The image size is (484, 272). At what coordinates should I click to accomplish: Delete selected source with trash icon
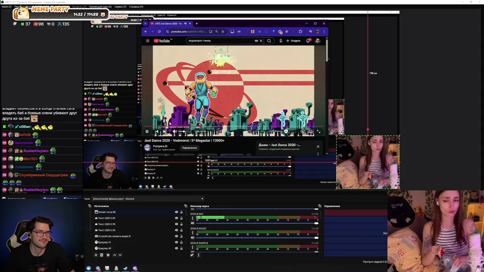click(x=101, y=255)
